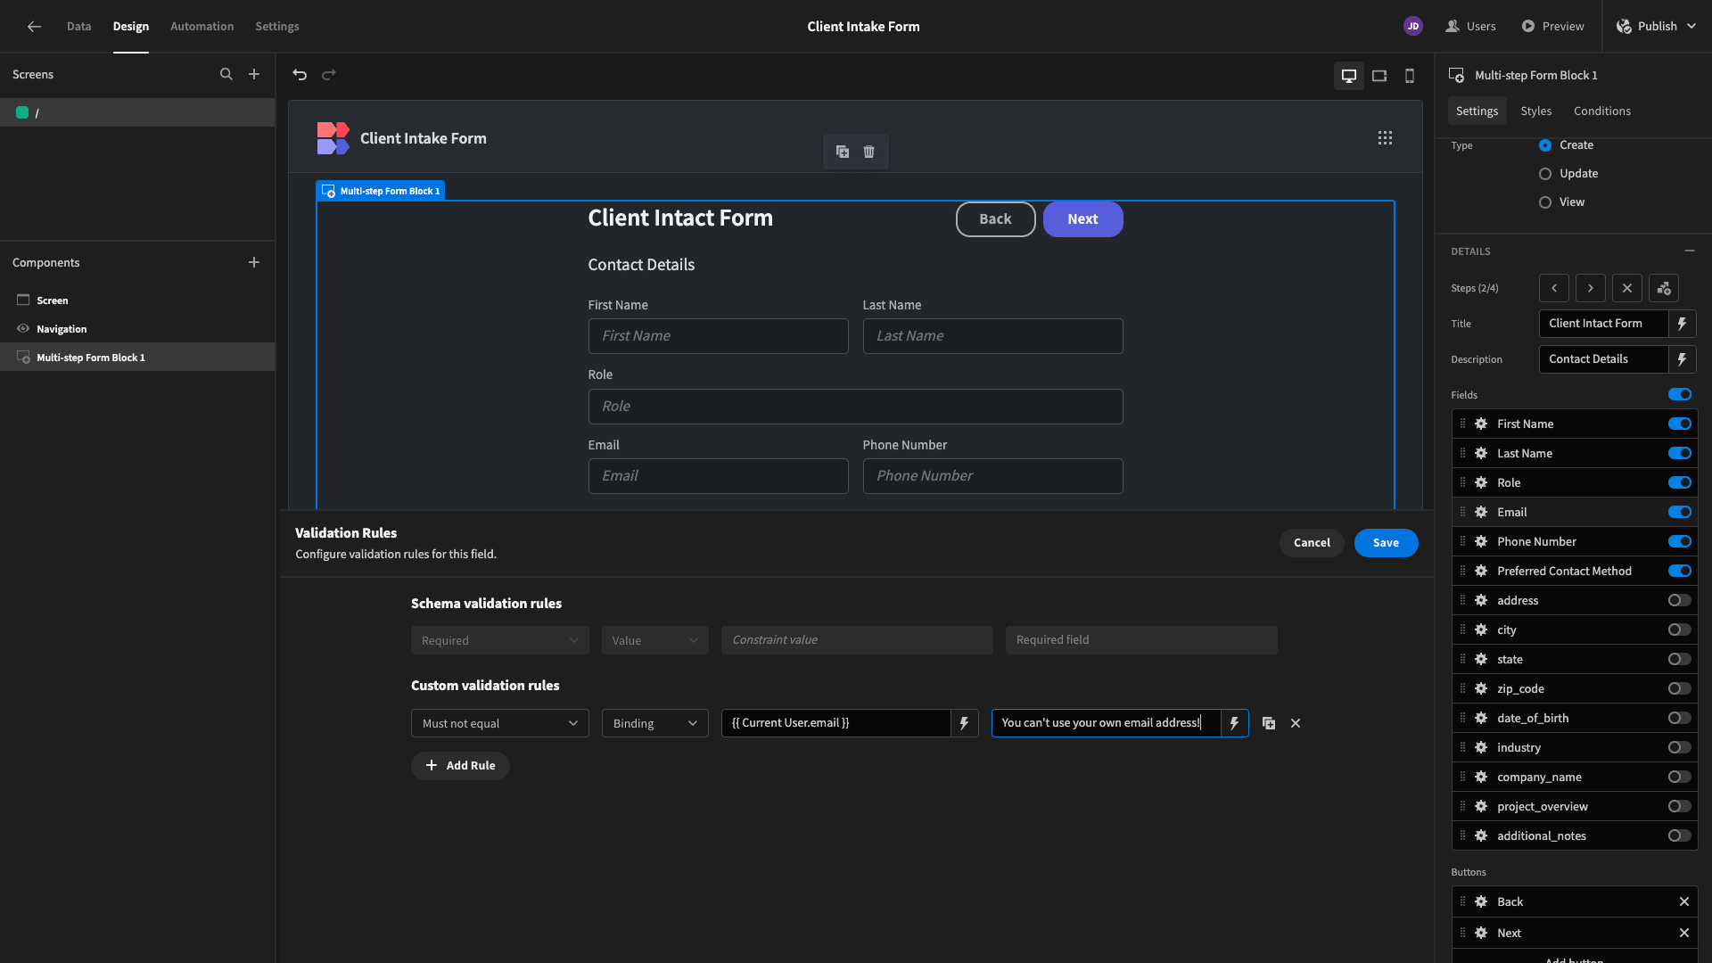The width and height of the screenshot is (1712, 963).
Task: Click the Description Contact Details input
Action: 1604,359
